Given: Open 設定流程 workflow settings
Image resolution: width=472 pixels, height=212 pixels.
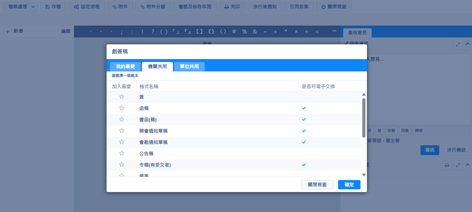Looking at the screenshot, I should (87, 7).
